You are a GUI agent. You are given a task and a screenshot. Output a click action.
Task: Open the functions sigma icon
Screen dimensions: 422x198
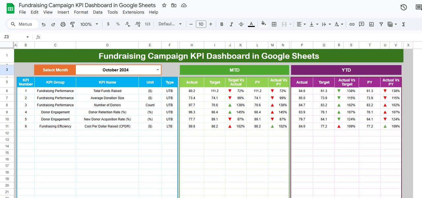pos(404,24)
